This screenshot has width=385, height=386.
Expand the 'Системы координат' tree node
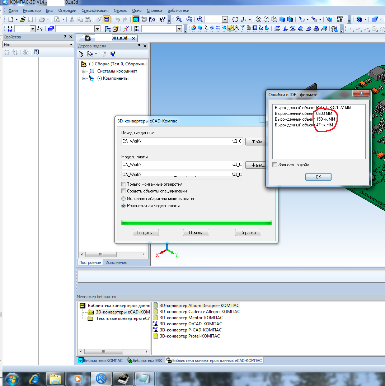click(x=84, y=71)
